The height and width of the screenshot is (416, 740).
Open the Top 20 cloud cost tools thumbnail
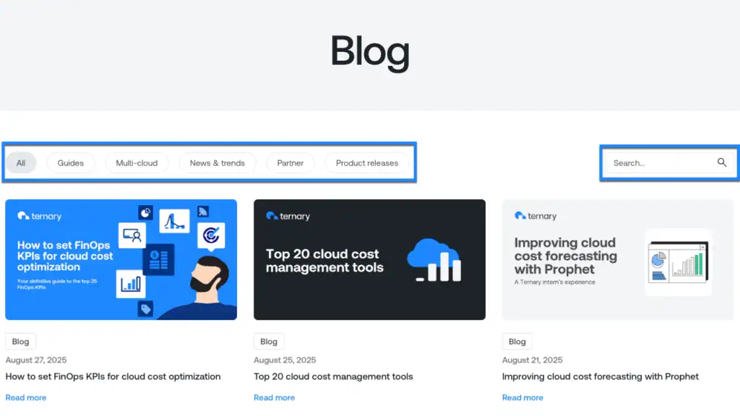[369, 260]
